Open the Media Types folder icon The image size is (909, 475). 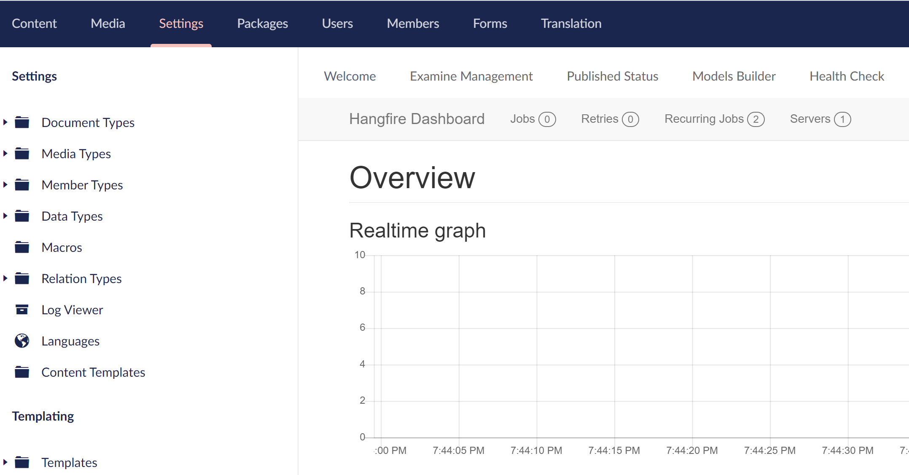pos(22,154)
